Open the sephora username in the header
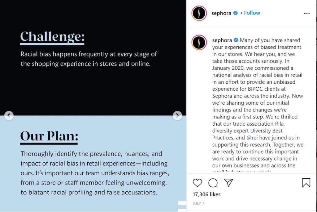This screenshot has width=317, height=212. click(x=221, y=13)
